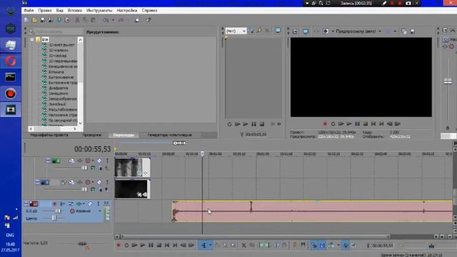Delete selected events with X icon
Screen dimensions: 457x257
244,246
